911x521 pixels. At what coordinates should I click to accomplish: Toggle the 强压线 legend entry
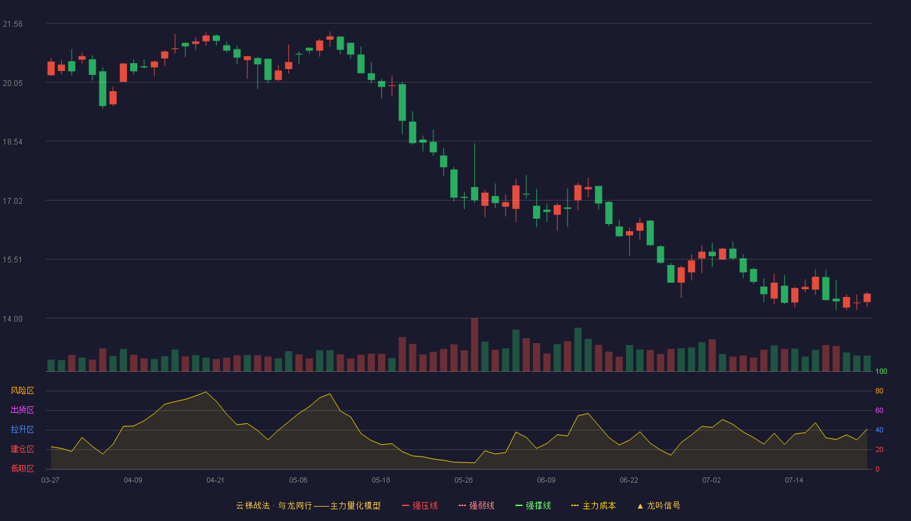point(420,505)
